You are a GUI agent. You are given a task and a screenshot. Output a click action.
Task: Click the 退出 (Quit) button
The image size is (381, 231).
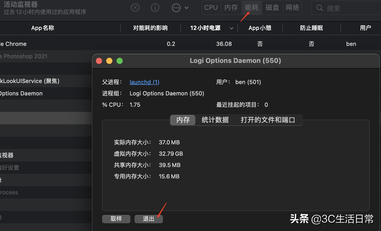[x=148, y=219]
